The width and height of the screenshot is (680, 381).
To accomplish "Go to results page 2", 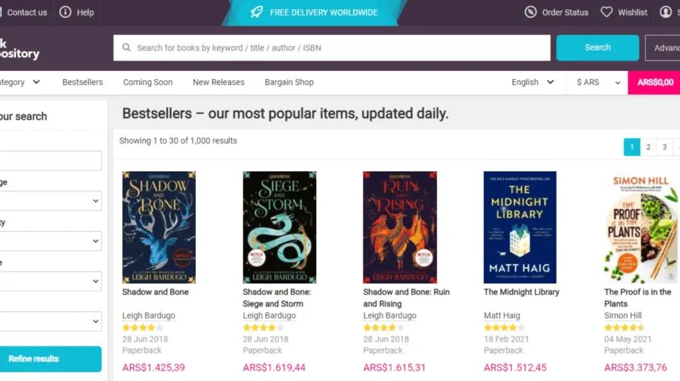I will [648, 147].
